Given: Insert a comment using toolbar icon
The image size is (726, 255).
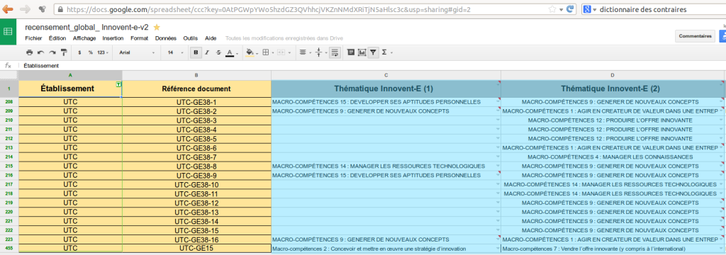Looking at the screenshot, I should 351,52.
